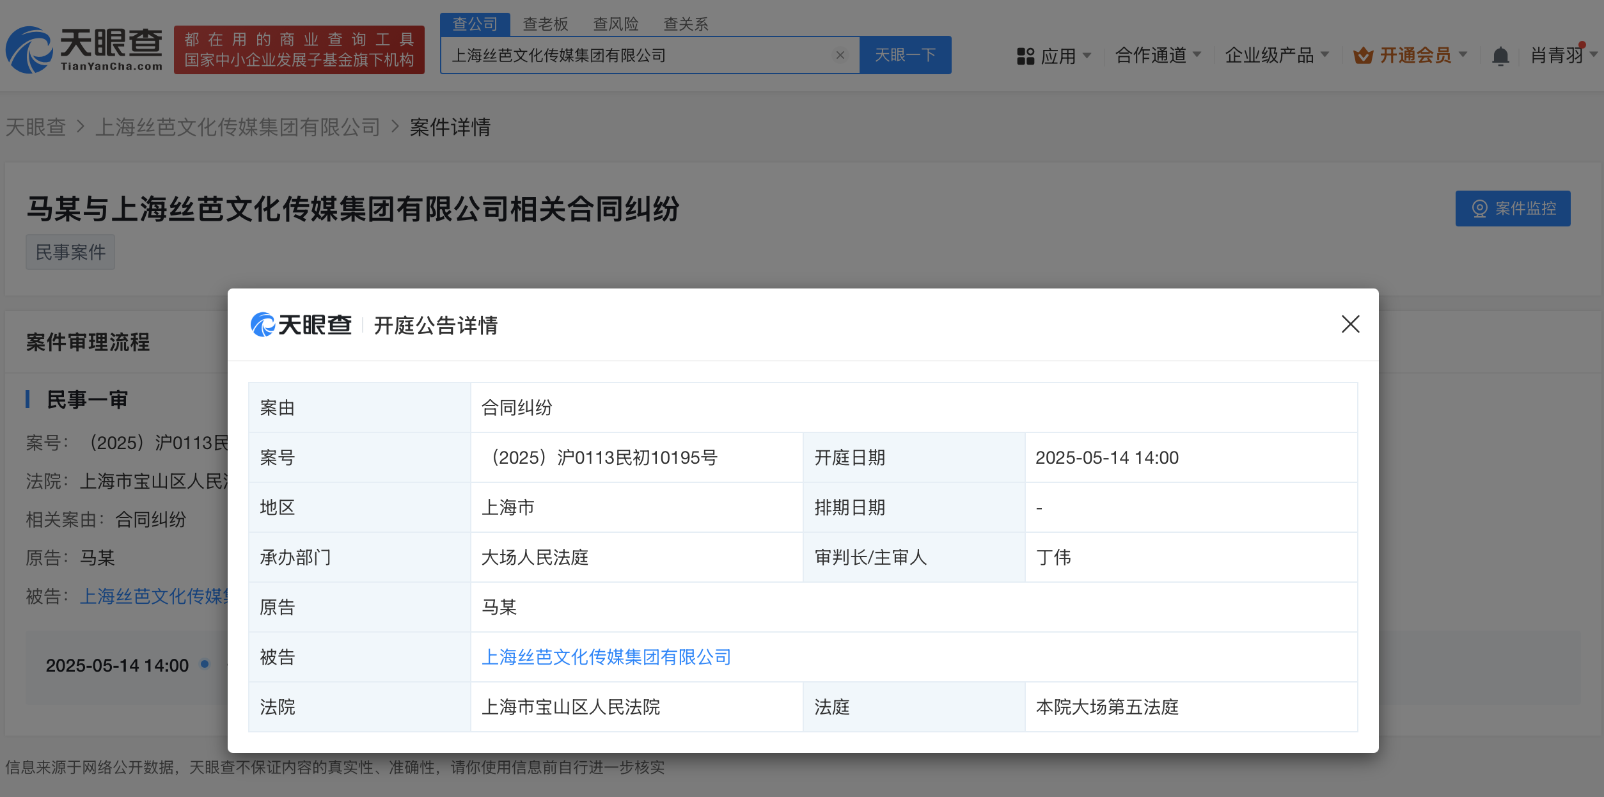
Task: Click the 案件监控 button
Action: (x=1513, y=209)
